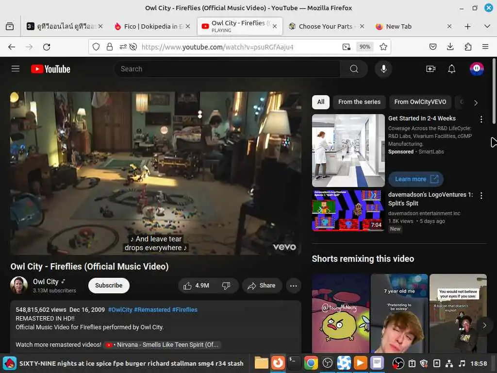The height and width of the screenshot is (373, 497).
Task: Click the #Remastered hashtag link
Action: point(152,310)
